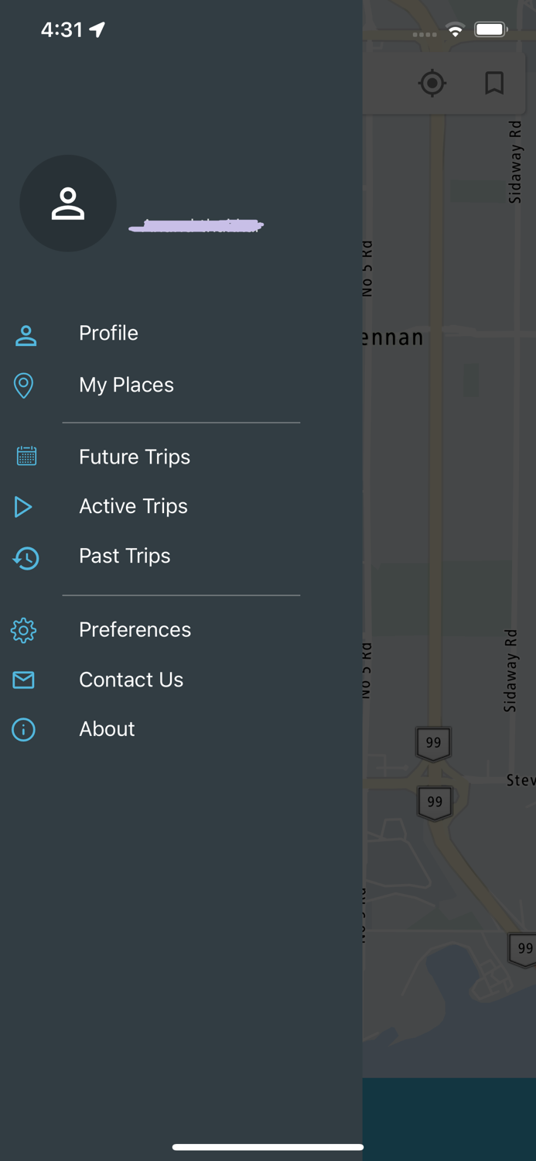Tap the Profile person icon
Screen dimensions: 536x1161
[x=26, y=335]
